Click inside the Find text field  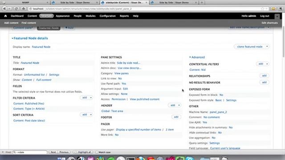click(x=30, y=152)
